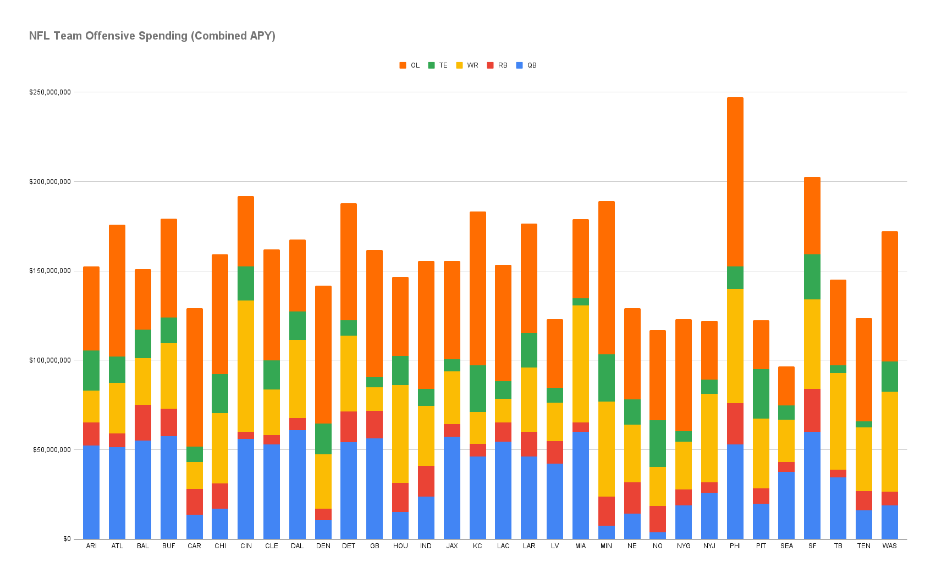Click the ARI team axis label
This screenshot has height=579, width=936.
point(91,546)
